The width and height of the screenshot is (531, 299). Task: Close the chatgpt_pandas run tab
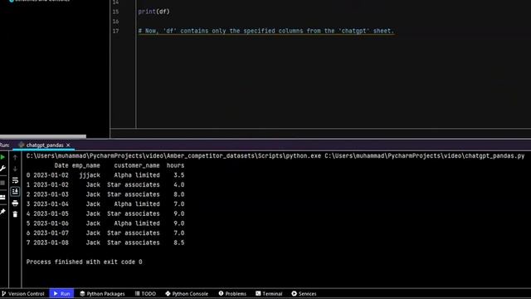(68, 145)
